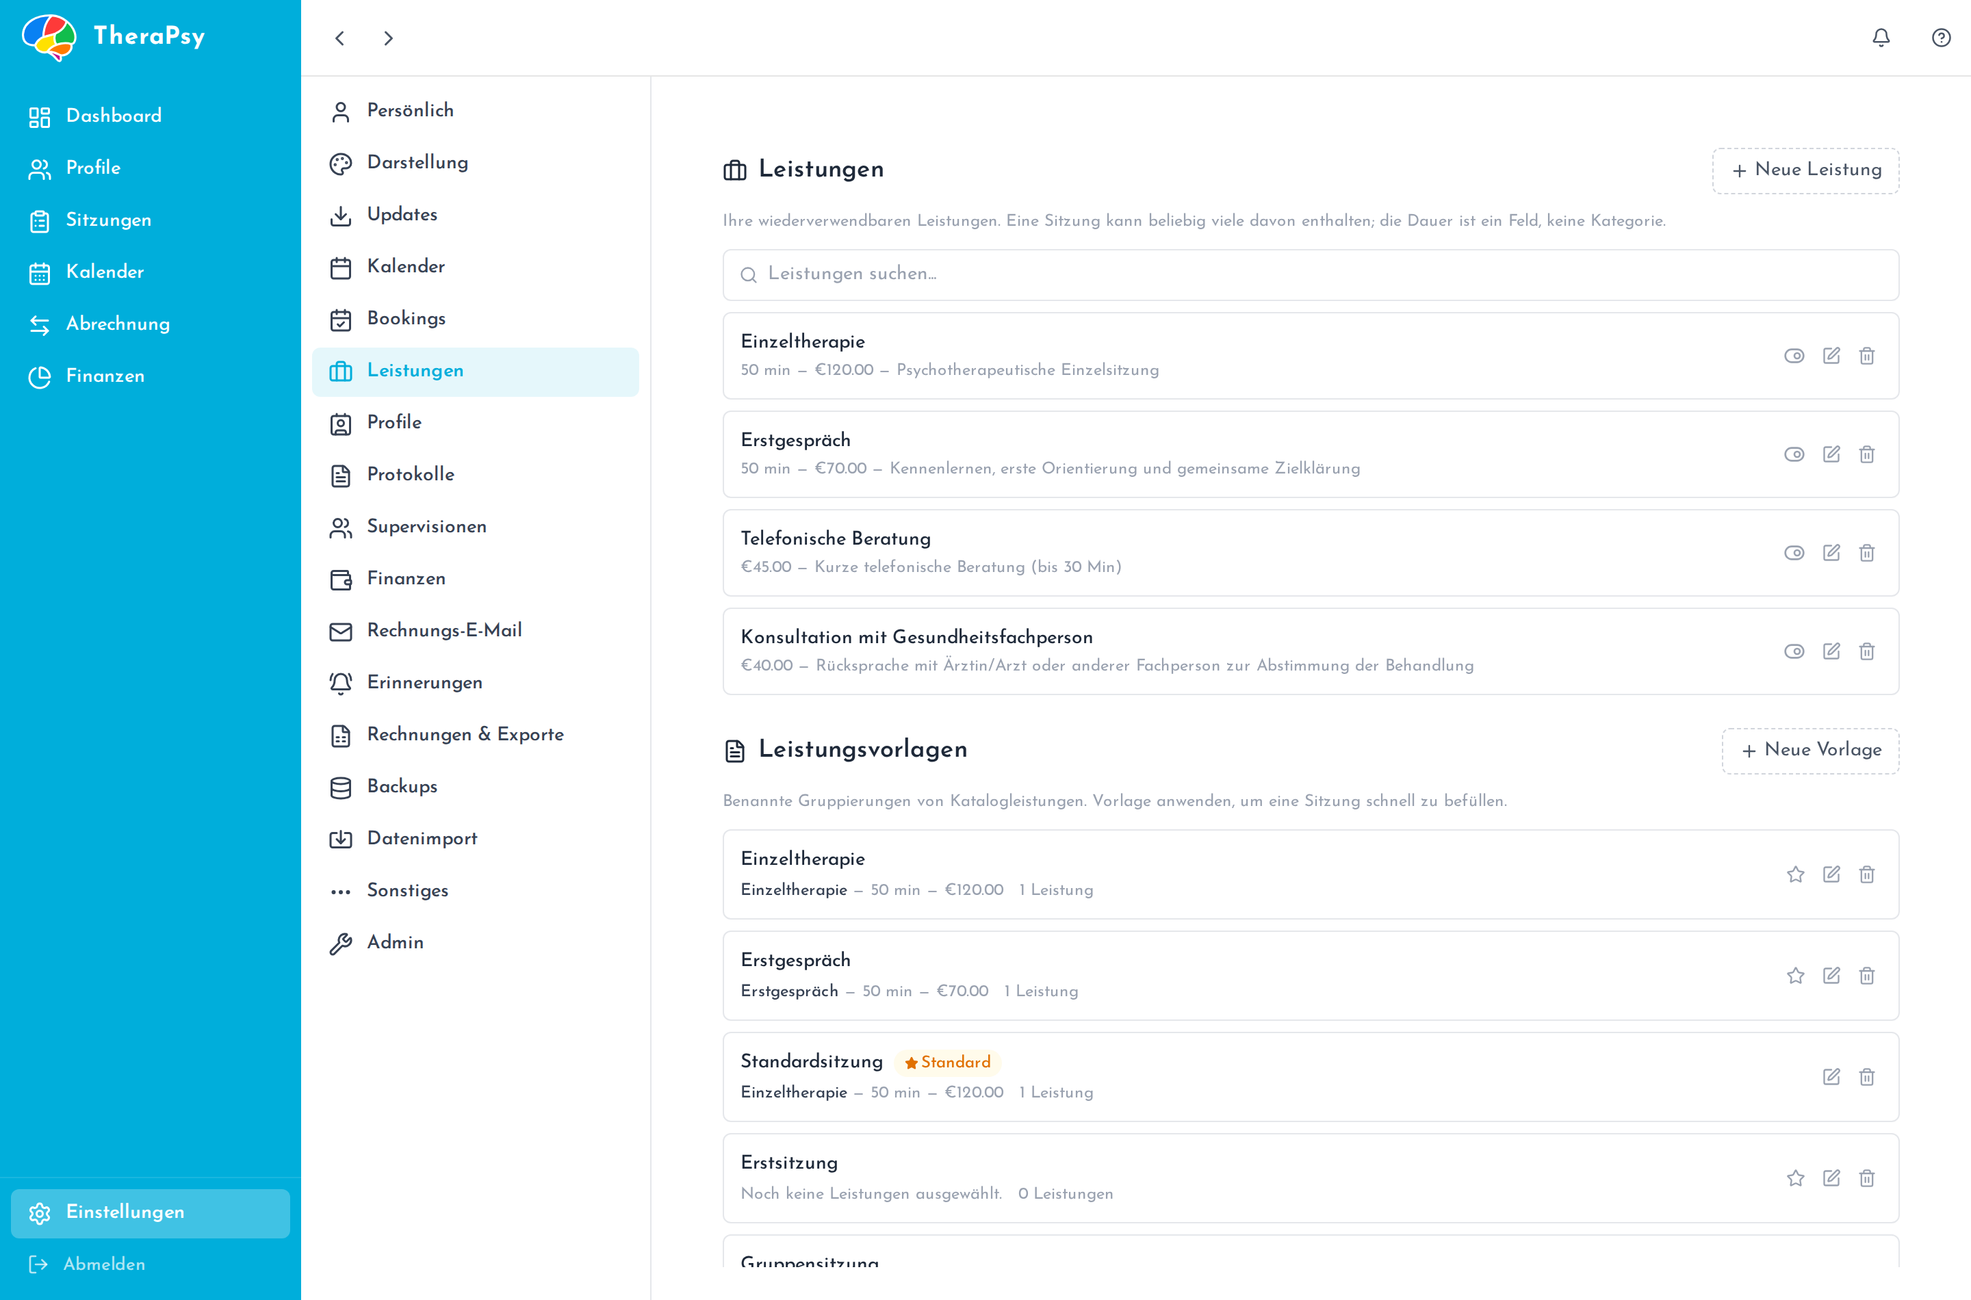Open the notifications bell icon
Viewport: 1971px width, 1300px height.
point(1881,38)
